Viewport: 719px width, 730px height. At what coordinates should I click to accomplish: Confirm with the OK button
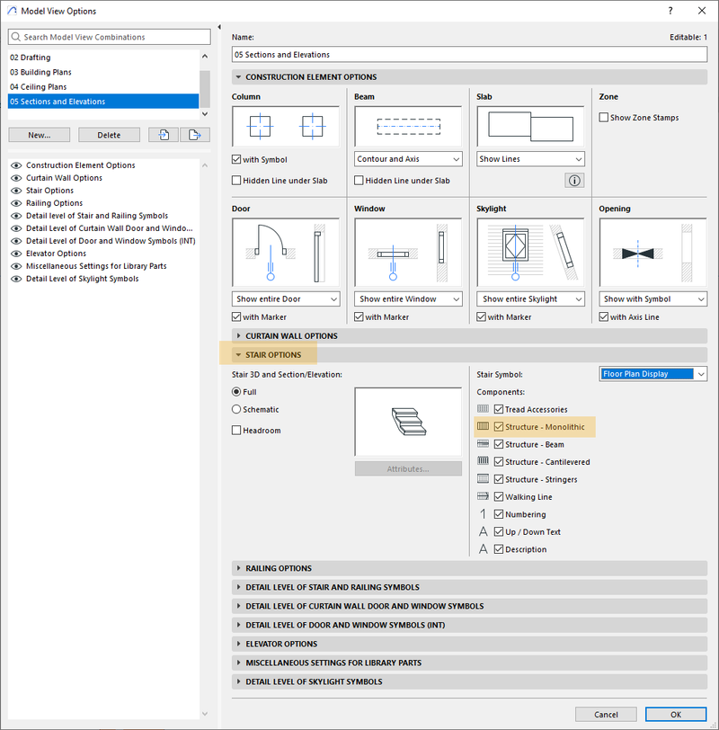676,714
